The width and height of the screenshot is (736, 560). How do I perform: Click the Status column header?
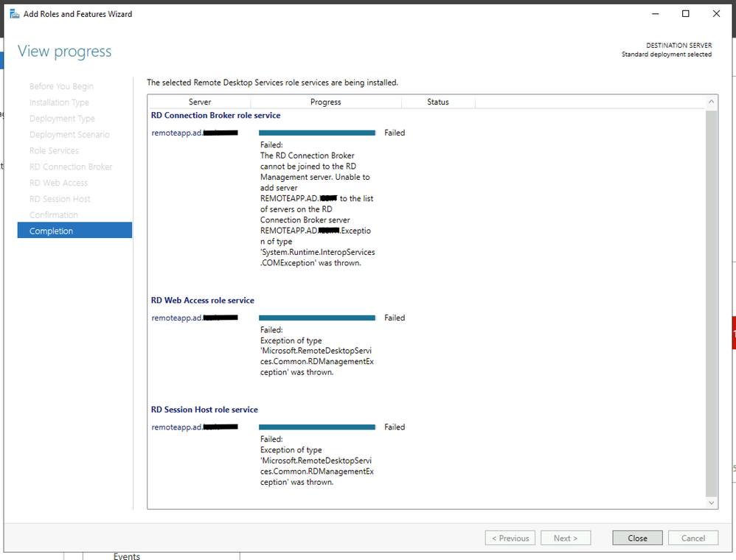[x=438, y=102]
